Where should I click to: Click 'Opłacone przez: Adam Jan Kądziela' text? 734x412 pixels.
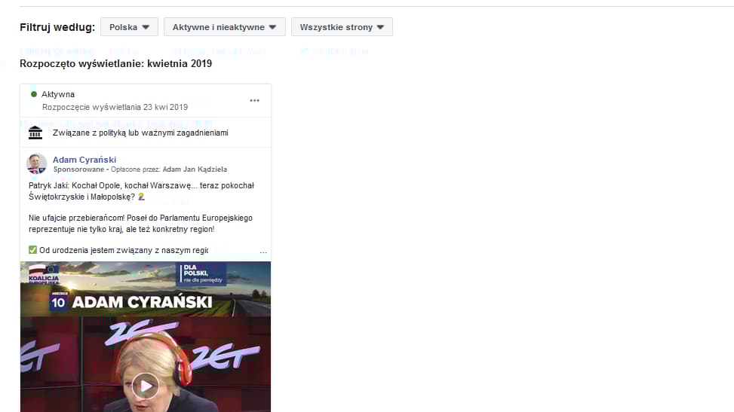169,169
